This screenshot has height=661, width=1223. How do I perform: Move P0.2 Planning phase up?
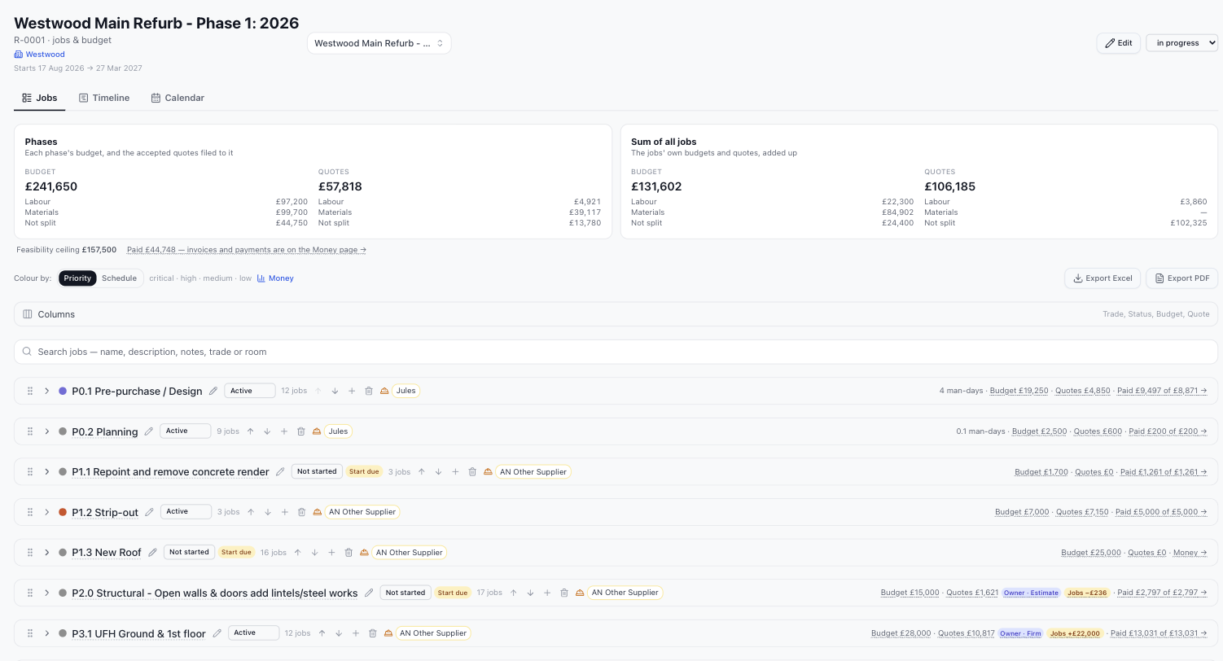coord(250,431)
